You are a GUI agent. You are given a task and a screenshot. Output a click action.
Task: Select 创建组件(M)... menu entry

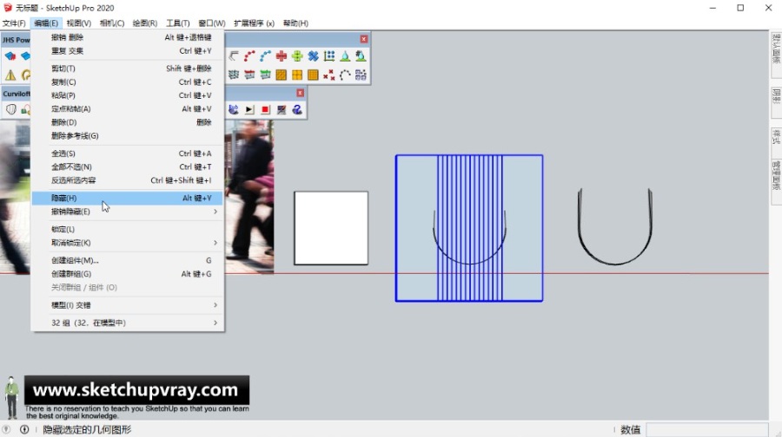(x=127, y=260)
